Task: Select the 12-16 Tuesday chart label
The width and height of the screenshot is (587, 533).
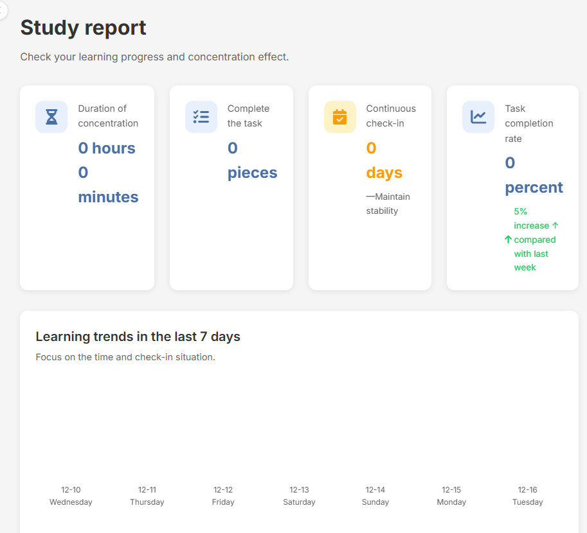Action: click(x=527, y=496)
